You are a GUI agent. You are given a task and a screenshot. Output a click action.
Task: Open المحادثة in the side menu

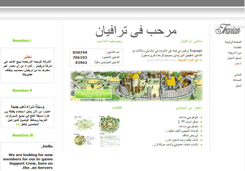pyautogui.click(x=237, y=80)
